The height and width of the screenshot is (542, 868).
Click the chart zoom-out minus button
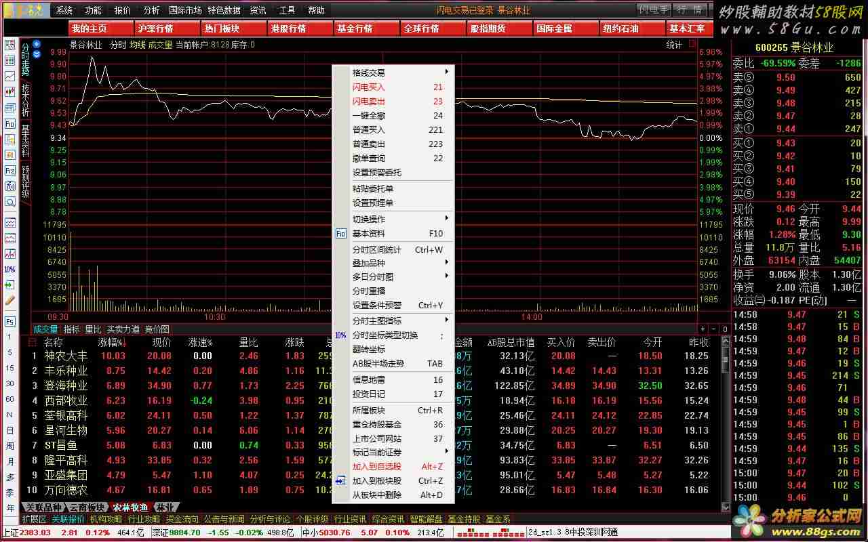pyautogui.click(x=715, y=329)
